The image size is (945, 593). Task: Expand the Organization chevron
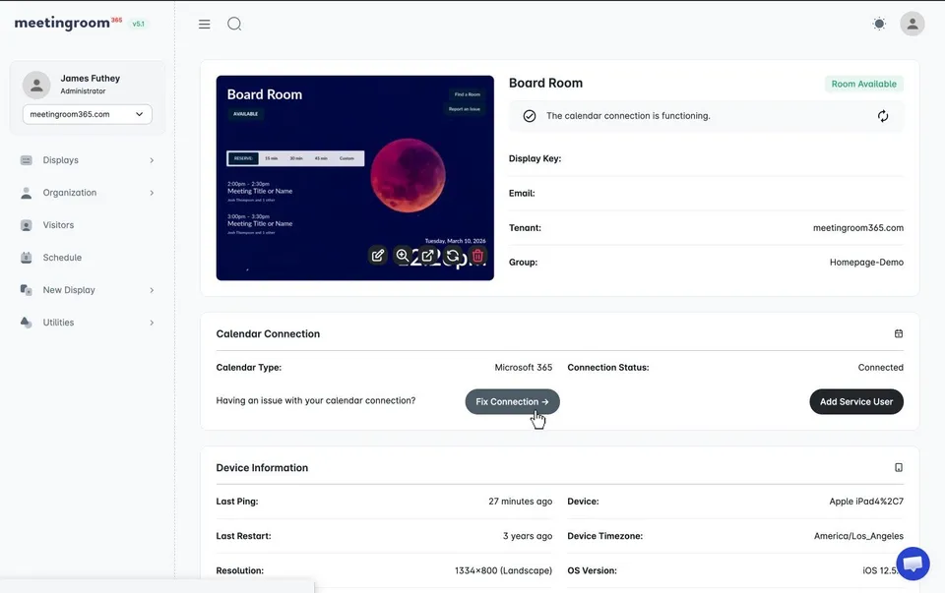pos(152,193)
